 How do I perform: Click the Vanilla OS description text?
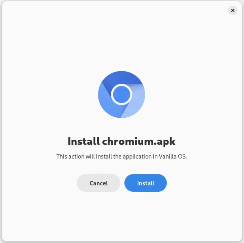(x=122, y=157)
